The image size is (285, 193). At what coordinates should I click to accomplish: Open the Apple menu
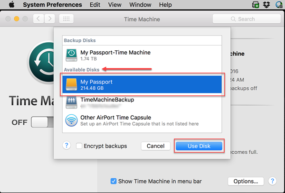click(11, 5)
